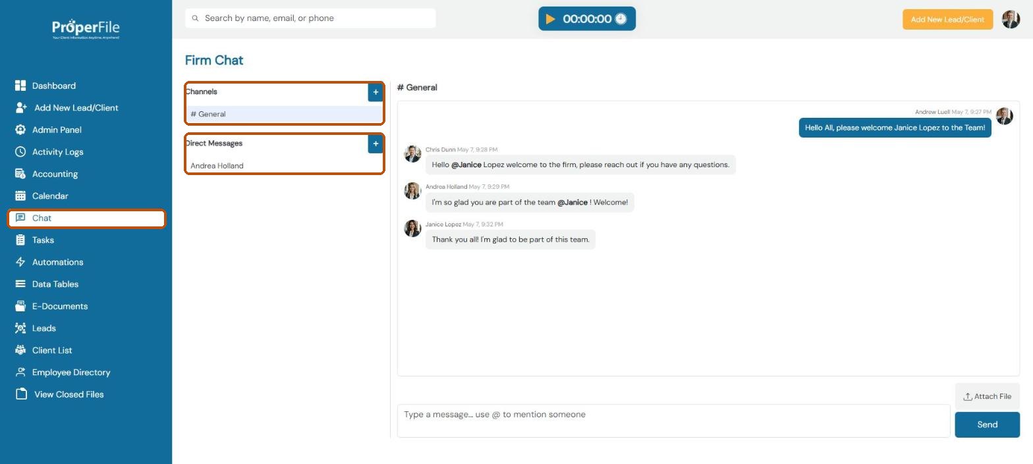Click the Add New Lead/Client orange button
Screen dimensions: 1033x464
(947, 19)
